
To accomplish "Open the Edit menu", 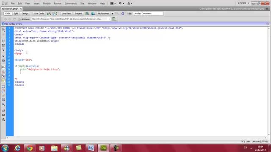I will pos(20,3).
